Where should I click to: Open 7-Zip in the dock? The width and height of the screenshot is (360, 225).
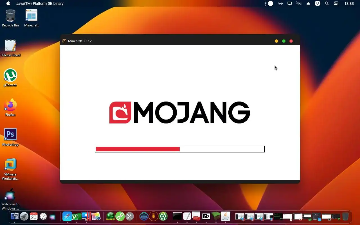(x=206, y=216)
